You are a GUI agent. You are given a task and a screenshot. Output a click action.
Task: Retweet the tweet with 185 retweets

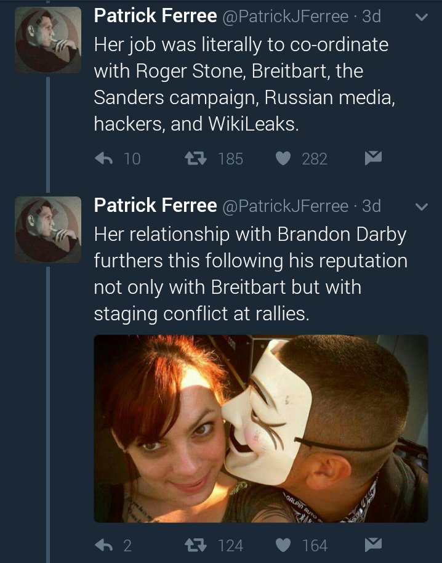[x=196, y=158]
